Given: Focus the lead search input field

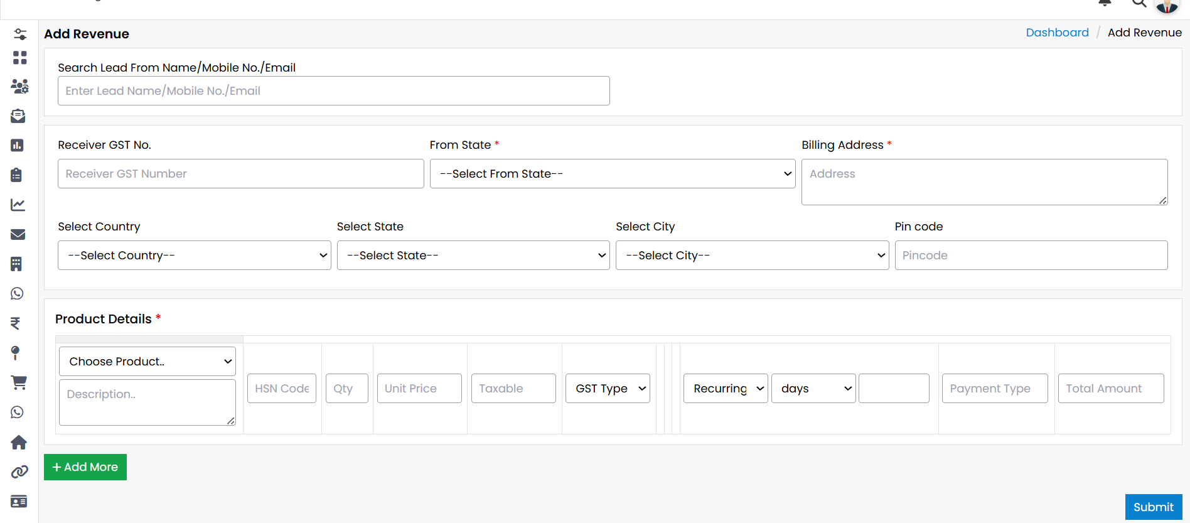Looking at the screenshot, I should pos(333,91).
